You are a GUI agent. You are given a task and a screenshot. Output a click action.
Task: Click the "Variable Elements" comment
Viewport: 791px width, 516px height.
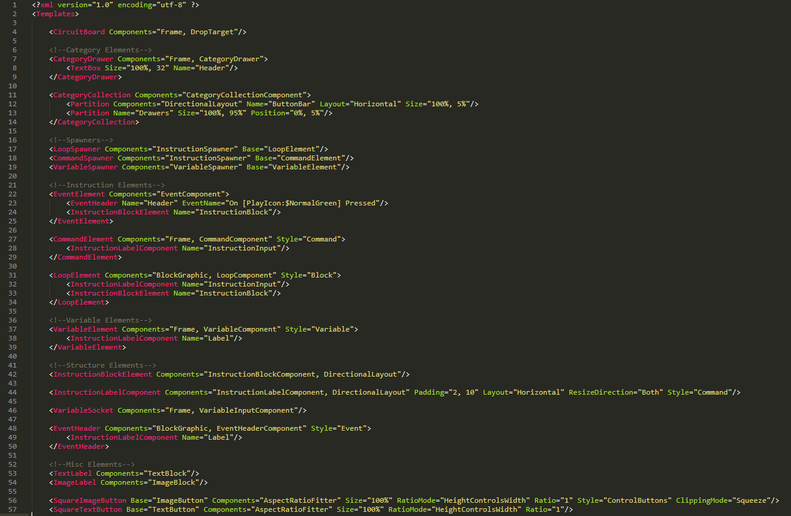click(100, 320)
